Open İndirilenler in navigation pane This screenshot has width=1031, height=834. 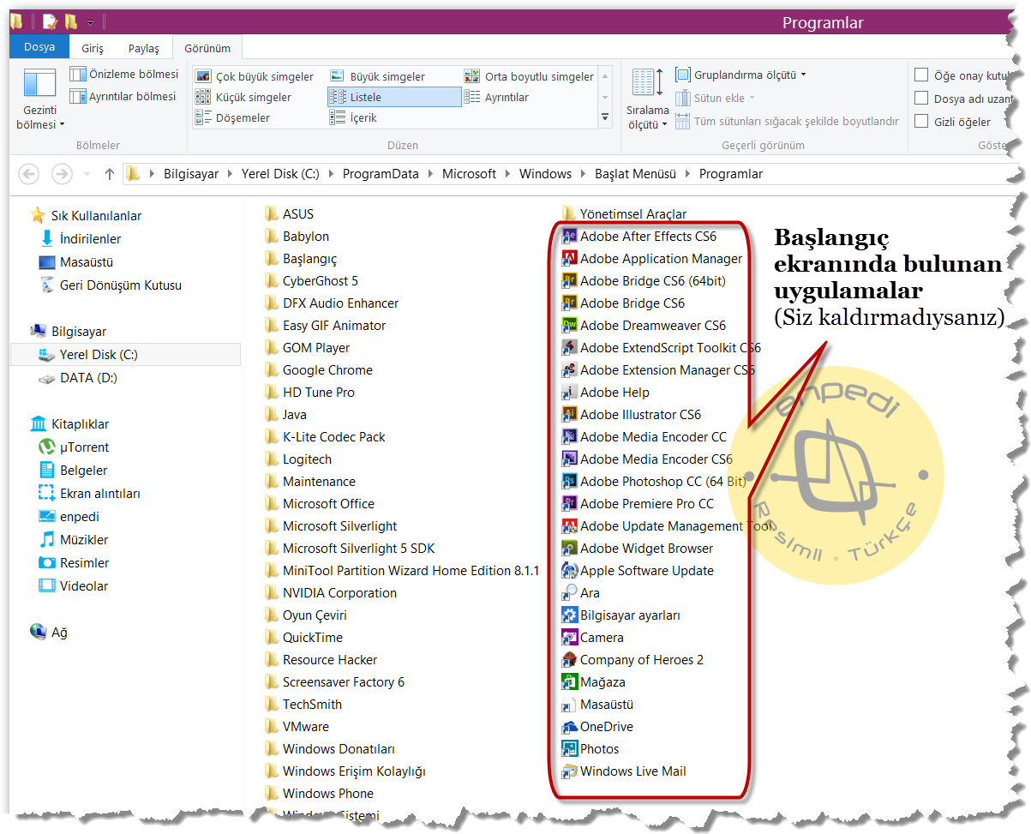[x=81, y=239]
